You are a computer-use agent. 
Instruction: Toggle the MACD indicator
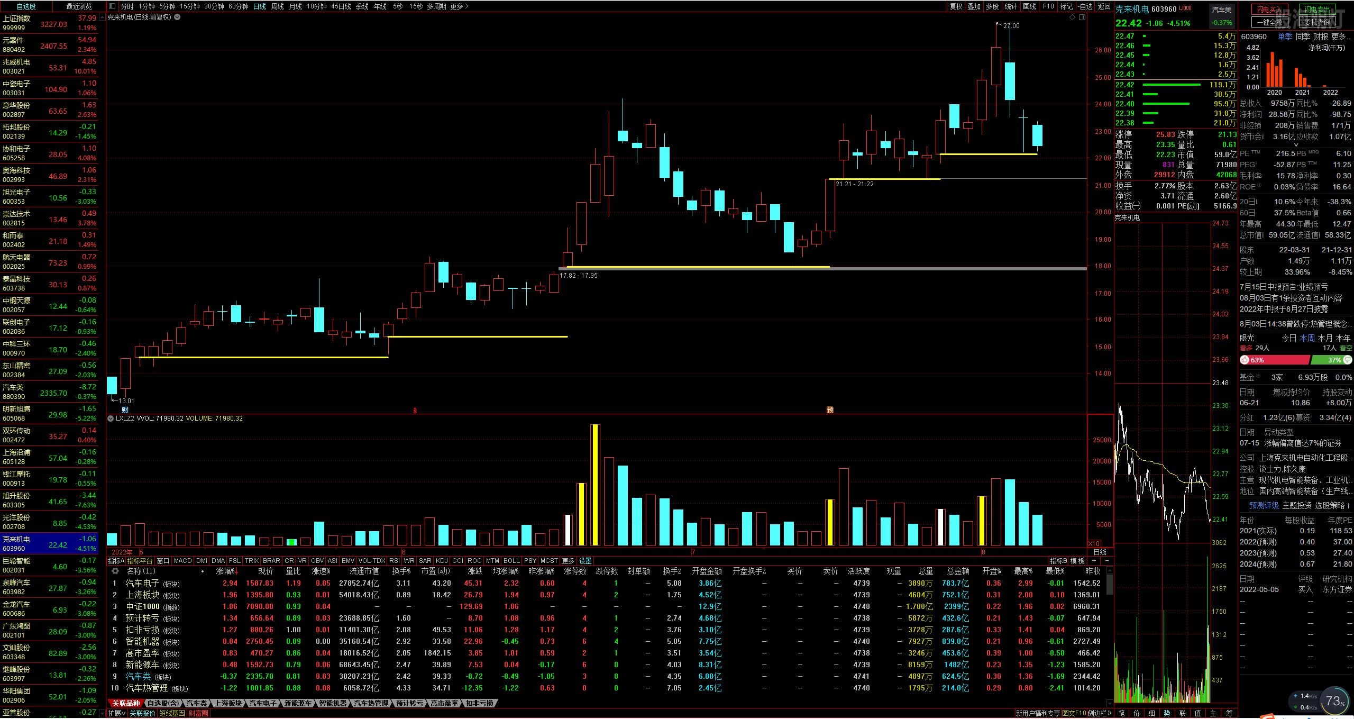point(182,560)
